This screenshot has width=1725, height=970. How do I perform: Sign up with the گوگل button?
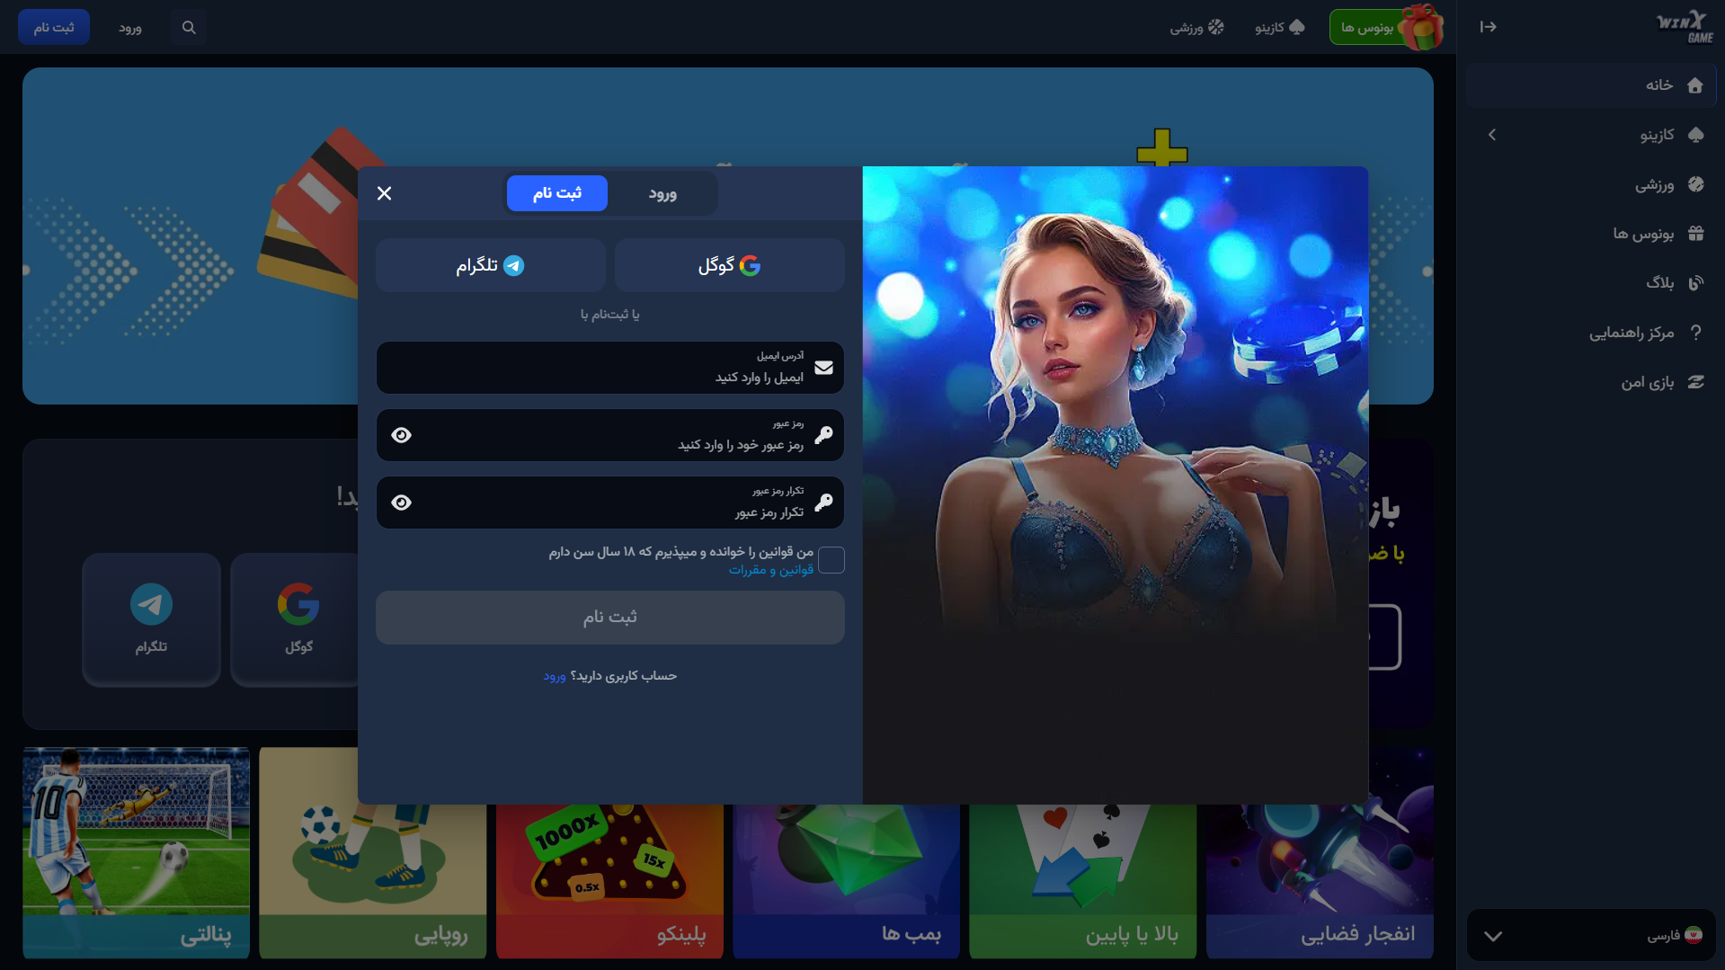729,265
